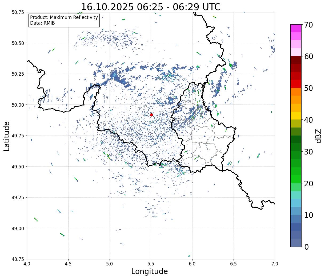
Task: Select the dark maroon colorbar segment below 60
Action: [x=296, y=60]
